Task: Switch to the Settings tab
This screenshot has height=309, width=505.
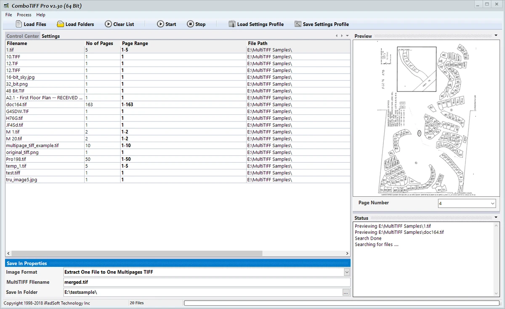Action: pos(50,36)
